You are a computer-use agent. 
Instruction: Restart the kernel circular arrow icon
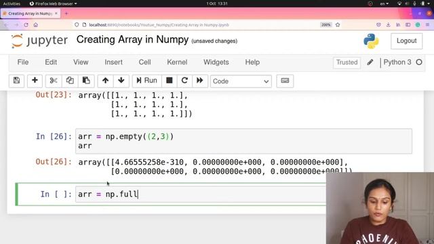tap(184, 81)
